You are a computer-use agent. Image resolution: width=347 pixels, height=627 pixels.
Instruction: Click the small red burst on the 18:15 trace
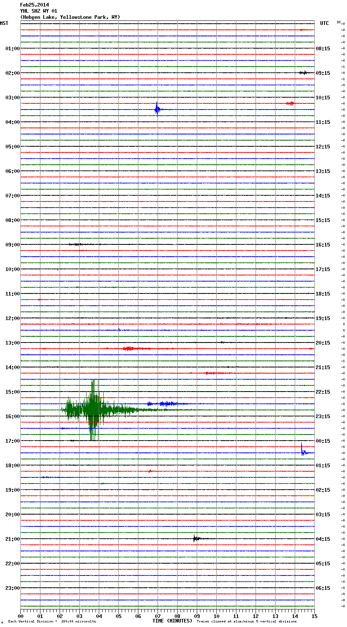tap(150, 471)
